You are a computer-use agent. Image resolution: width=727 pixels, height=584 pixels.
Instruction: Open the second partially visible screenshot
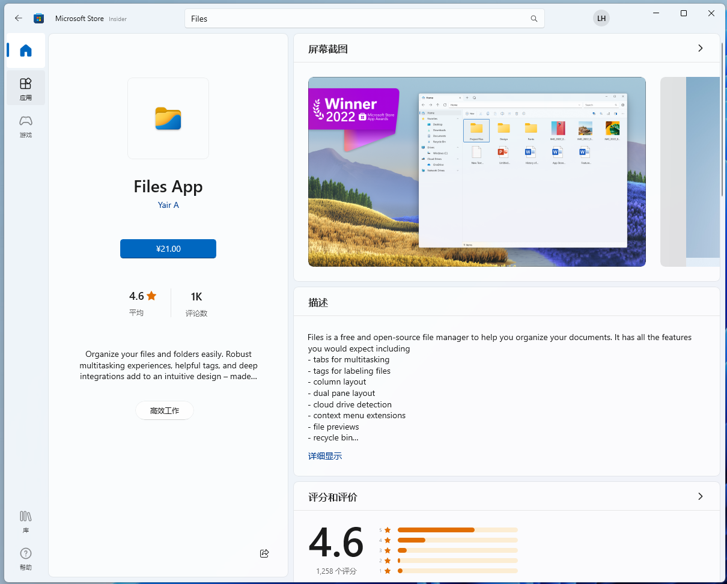[690, 172]
